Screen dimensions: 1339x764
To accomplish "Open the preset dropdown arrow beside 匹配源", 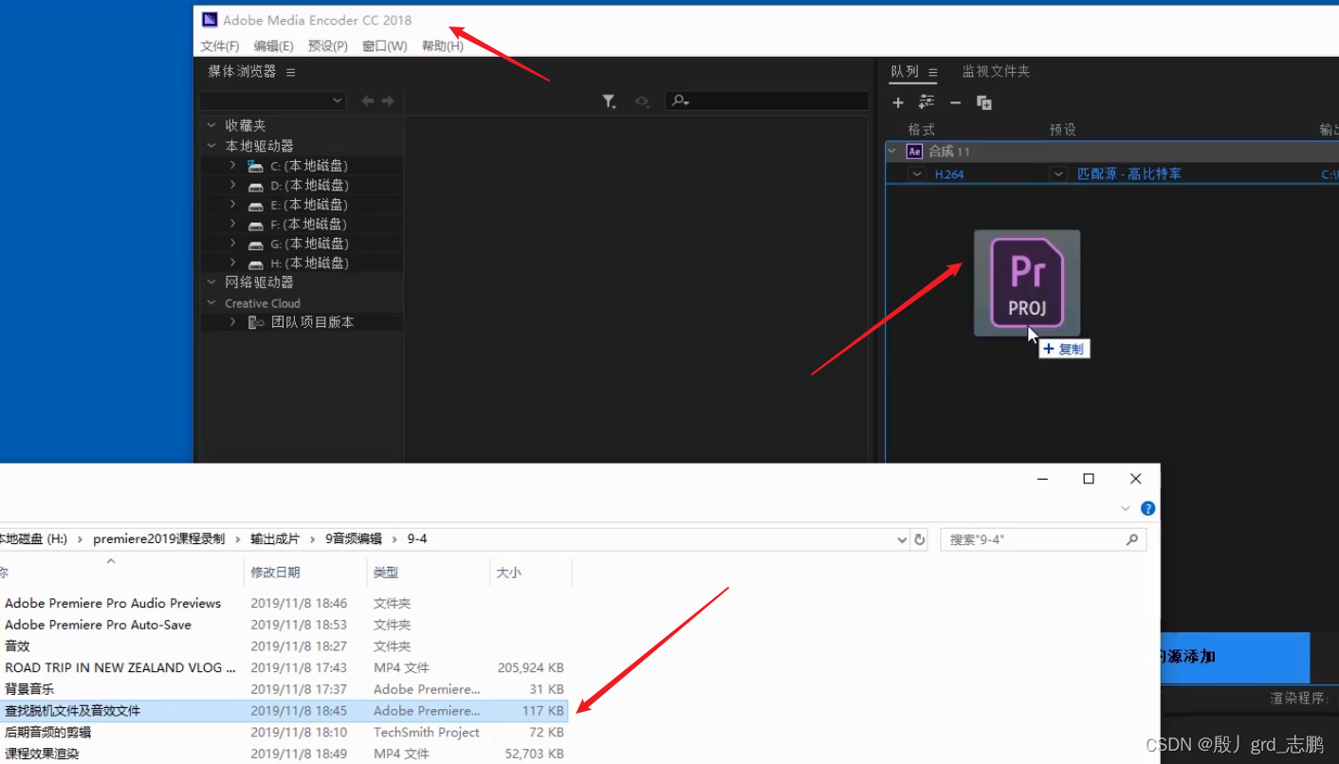I will [1058, 174].
